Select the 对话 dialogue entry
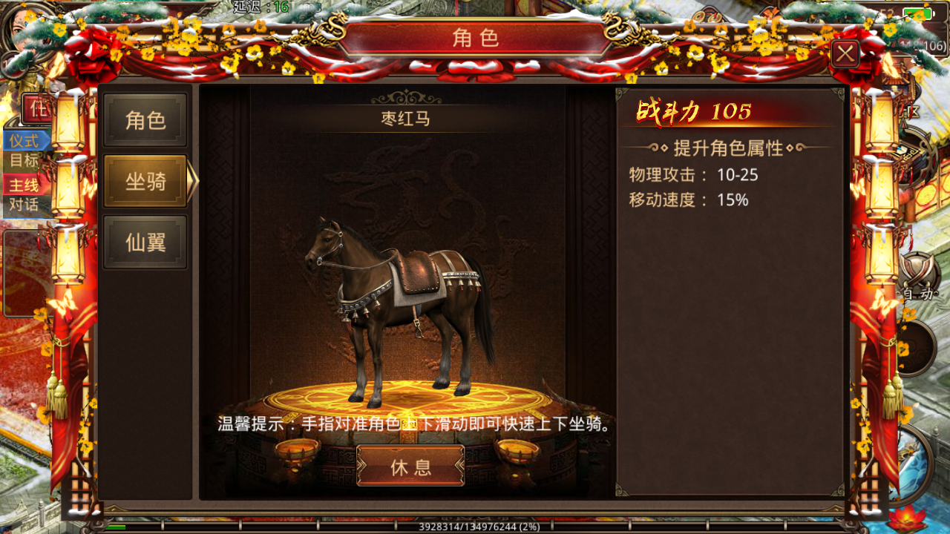Screen dimensions: 950x534 [25, 205]
